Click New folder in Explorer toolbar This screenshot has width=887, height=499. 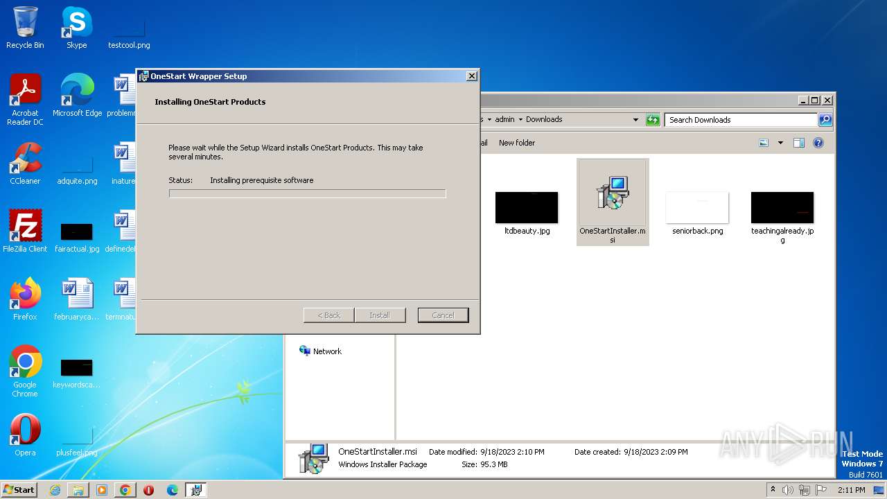point(517,143)
